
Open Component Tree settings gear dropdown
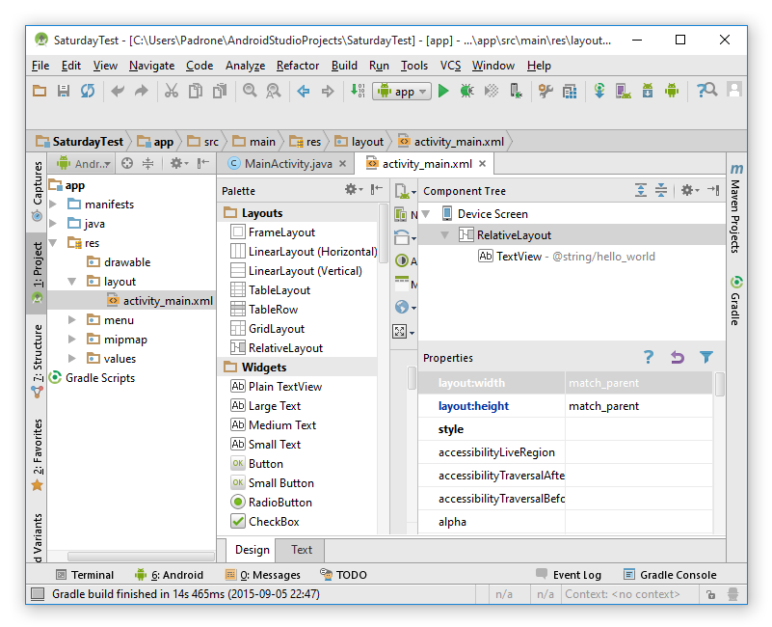(x=690, y=190)
